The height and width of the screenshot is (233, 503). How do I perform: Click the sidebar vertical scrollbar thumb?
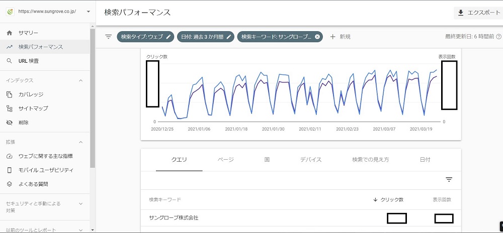[93, 98]
